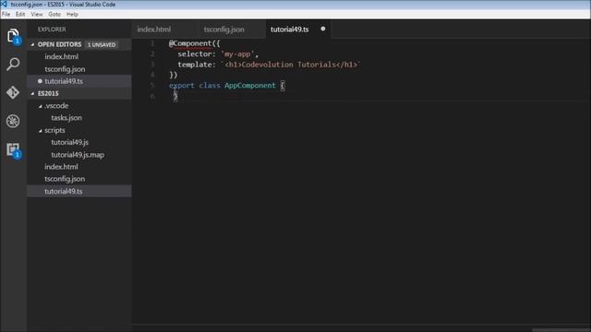Open the Explorer view icon
The width and height of the screenshot is (591, 332).
(x=13, y=36)
